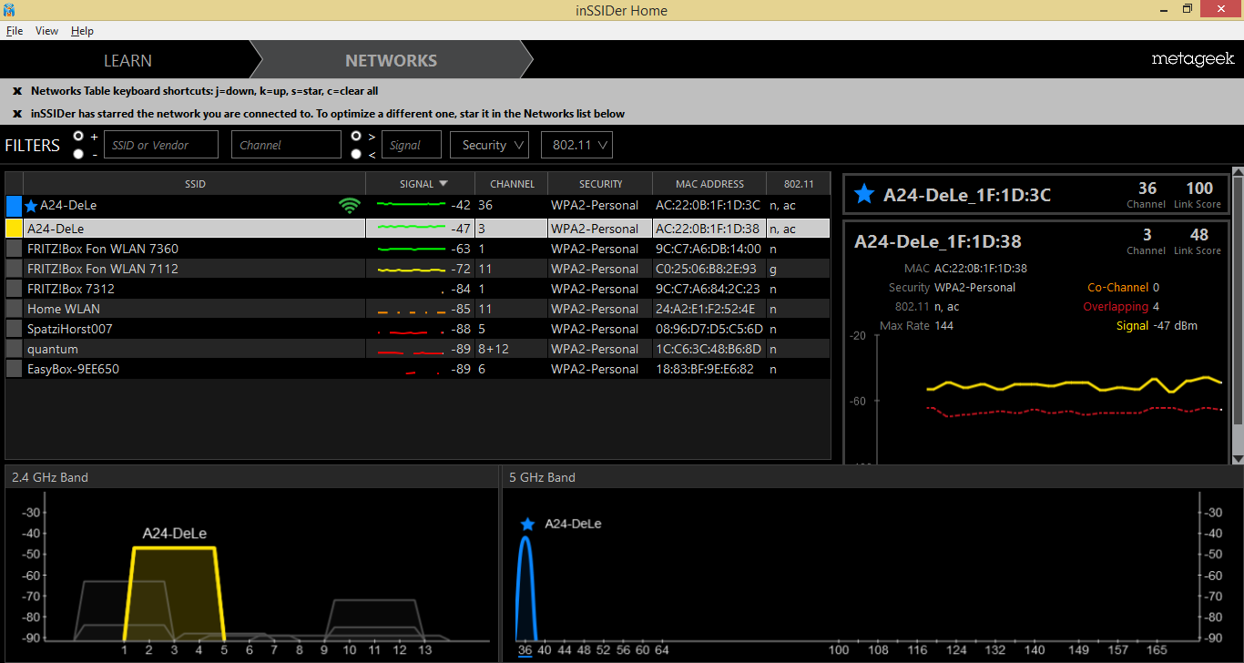Viewport: 1244px width, 663px height.
Task: Select the signal less-than radio button
Action: tap(357, 154)
